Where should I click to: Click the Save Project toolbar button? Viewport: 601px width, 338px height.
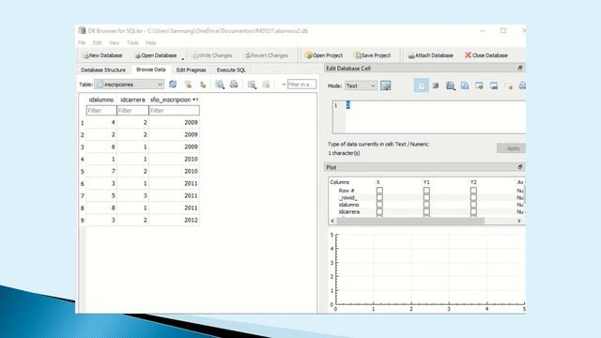[372, 55]
